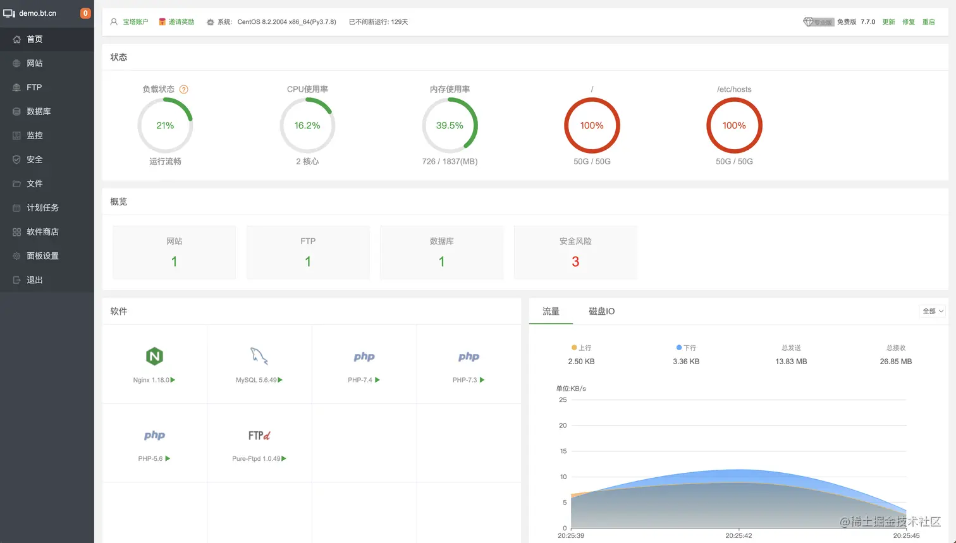Image resolution: width=956 pixels, height=543 pixels.
Task: Click the 13.83 MB 总发送 value
Action: coord(791,362)
